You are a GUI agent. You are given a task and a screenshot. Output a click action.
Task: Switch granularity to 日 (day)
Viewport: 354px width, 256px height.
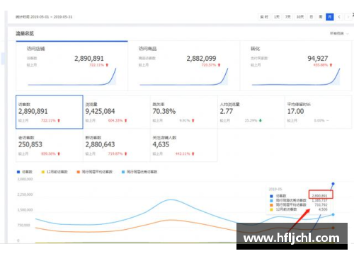(x=312, y=17)
